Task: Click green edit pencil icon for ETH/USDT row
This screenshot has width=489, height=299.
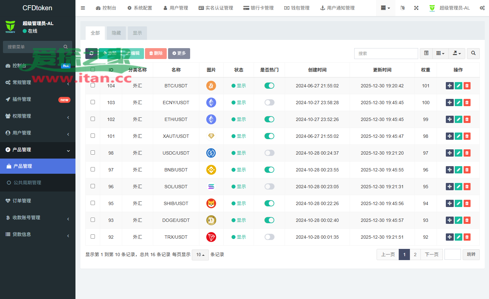Action: [x=458, y=119]
